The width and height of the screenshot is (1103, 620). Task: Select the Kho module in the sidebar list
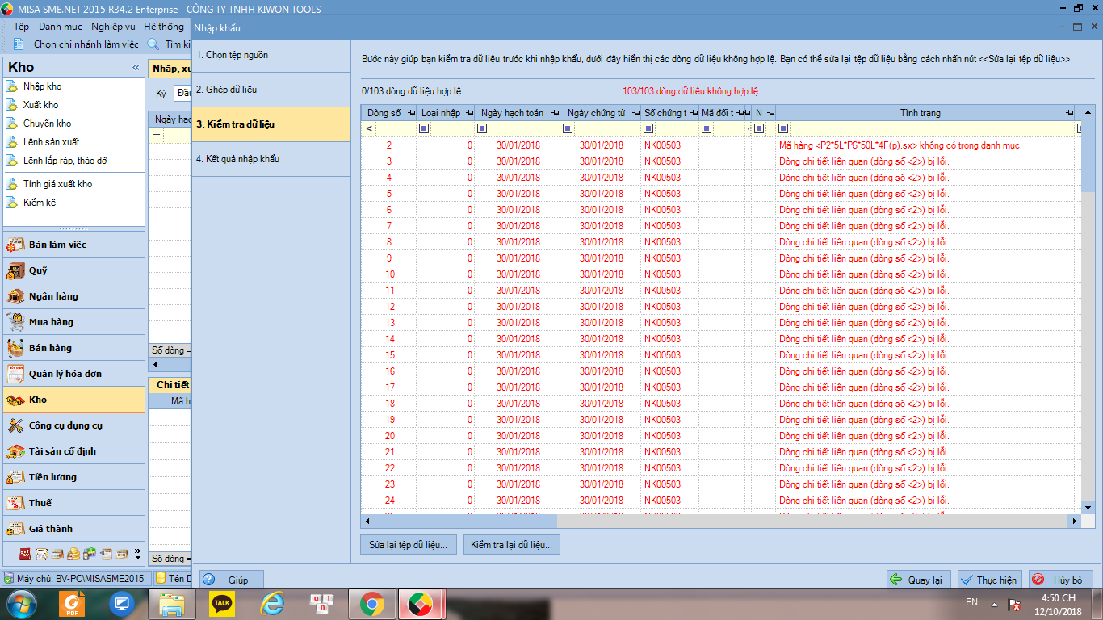tap(74, 400)
